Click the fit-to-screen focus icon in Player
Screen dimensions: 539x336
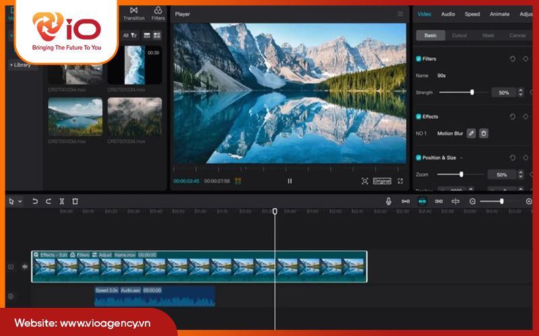pos(364,181)
